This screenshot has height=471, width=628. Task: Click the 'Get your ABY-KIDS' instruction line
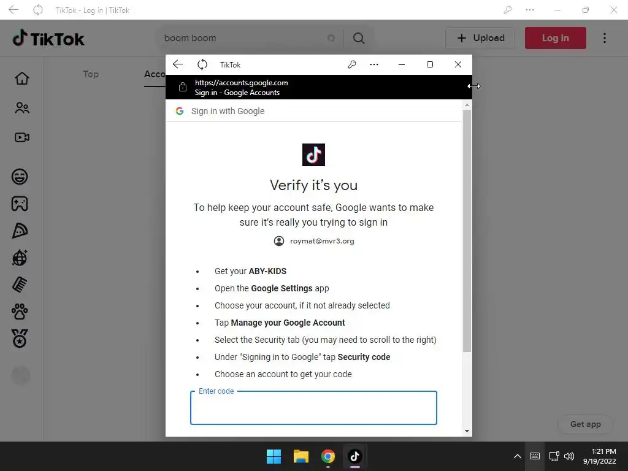click(x=250, y=271)
